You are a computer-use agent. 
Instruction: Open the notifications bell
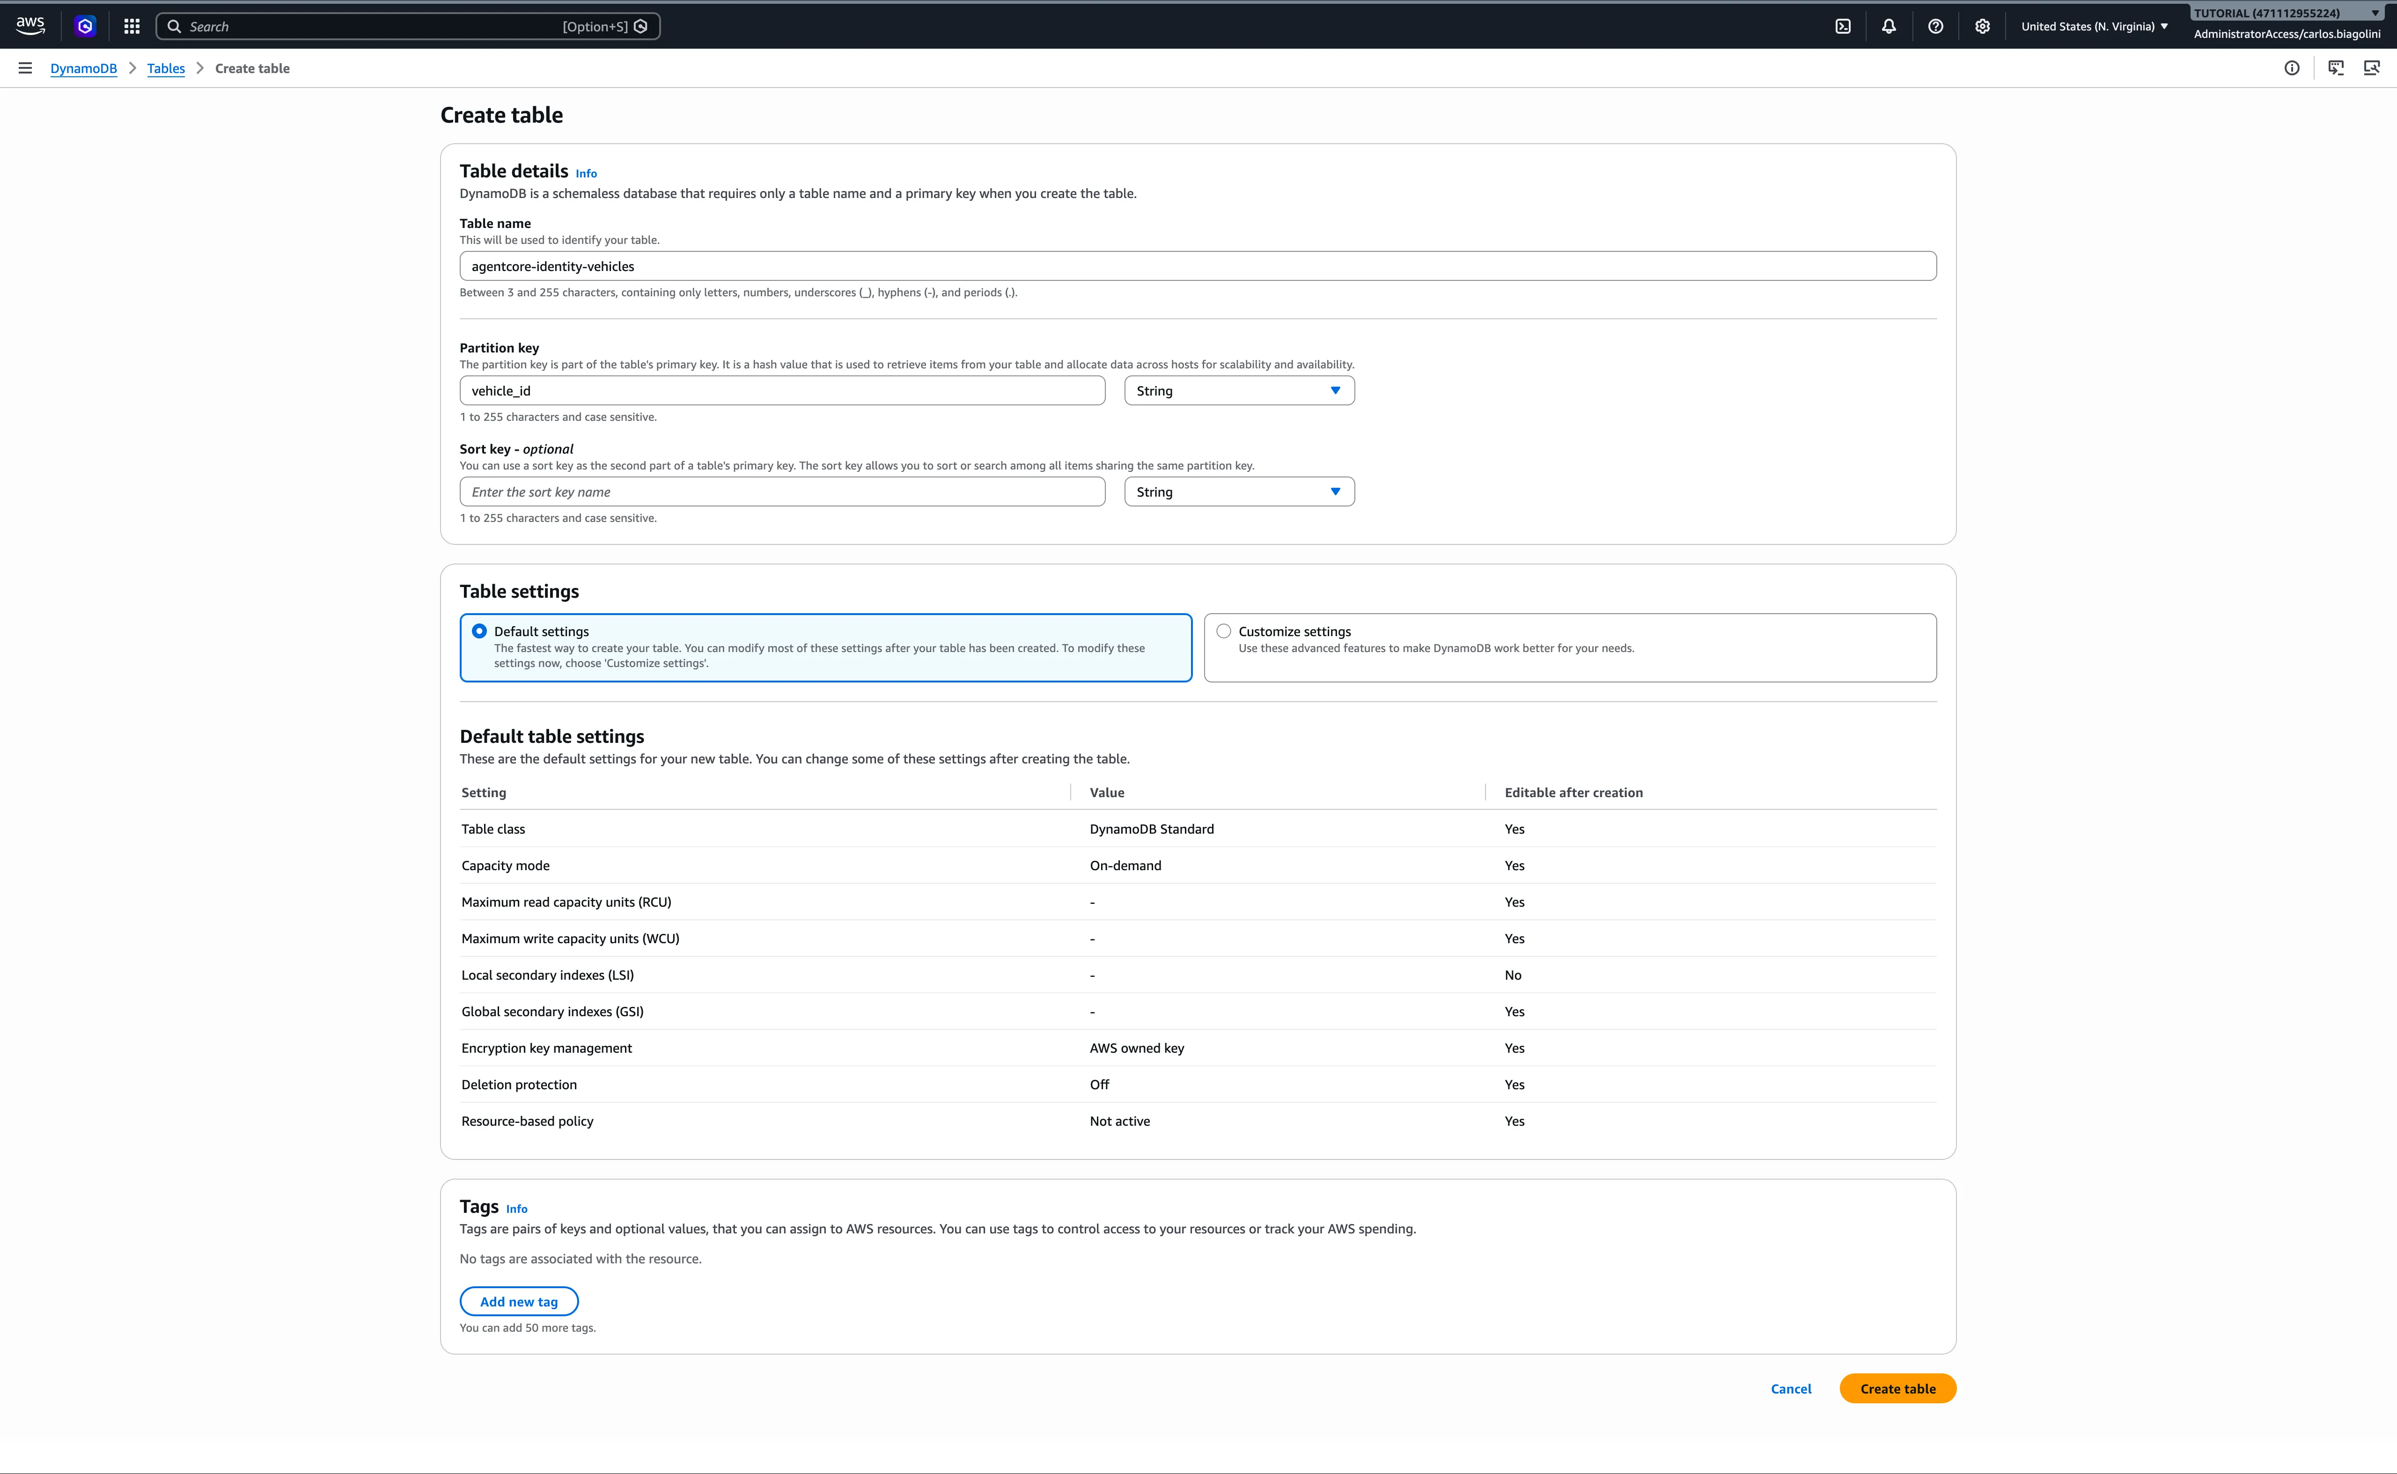pyautogui.click(x=1889, y=26)
